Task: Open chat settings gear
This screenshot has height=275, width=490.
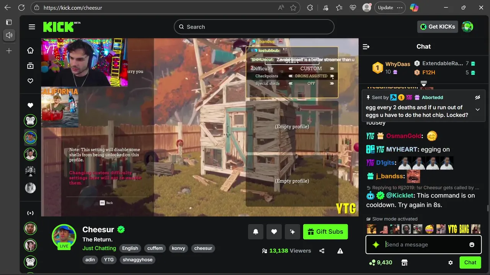Action: pos(451,263)
